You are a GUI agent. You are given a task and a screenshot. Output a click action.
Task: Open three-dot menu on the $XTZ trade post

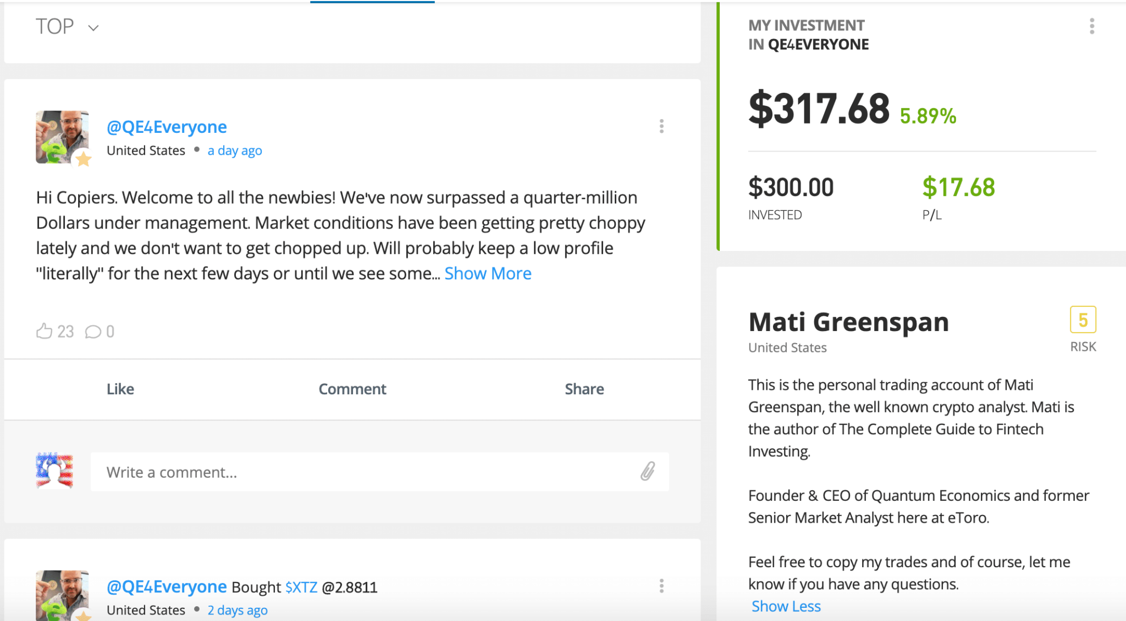(x=661, y=586)
